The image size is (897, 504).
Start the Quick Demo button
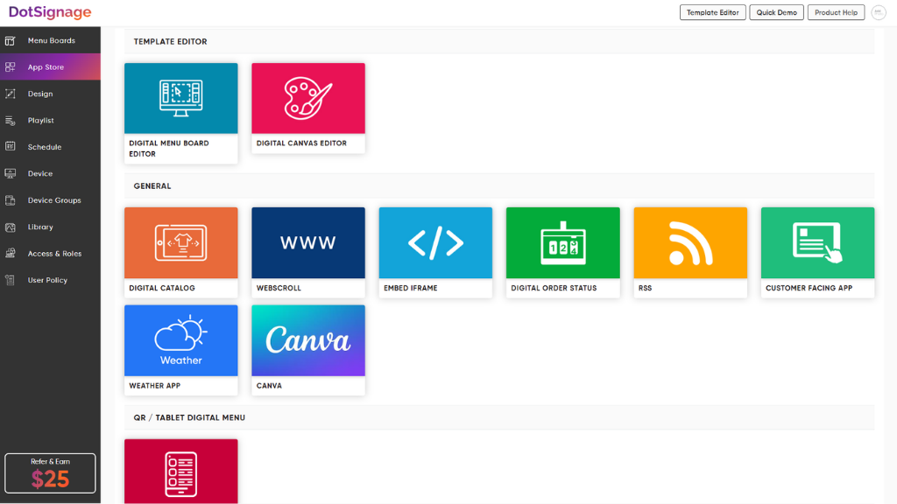776,12
